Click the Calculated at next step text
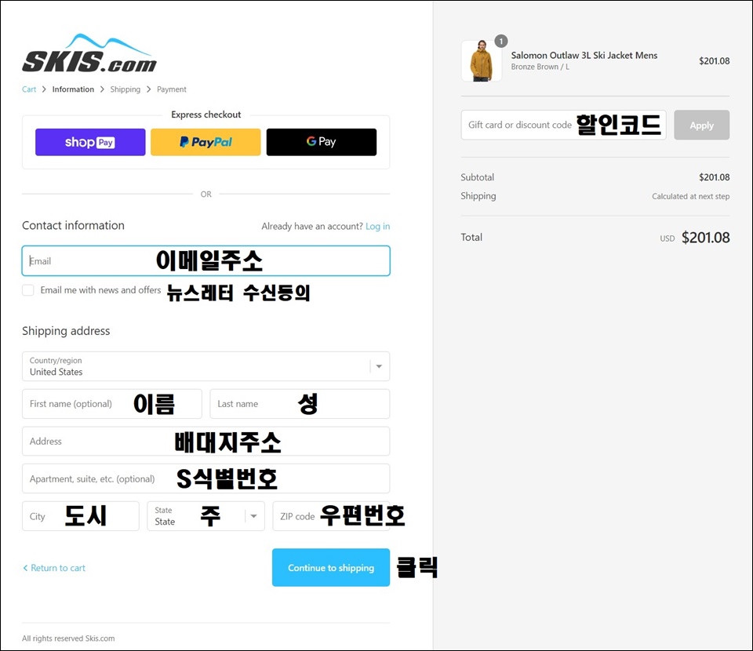This screenshot has height=651, width=753. 690,196
